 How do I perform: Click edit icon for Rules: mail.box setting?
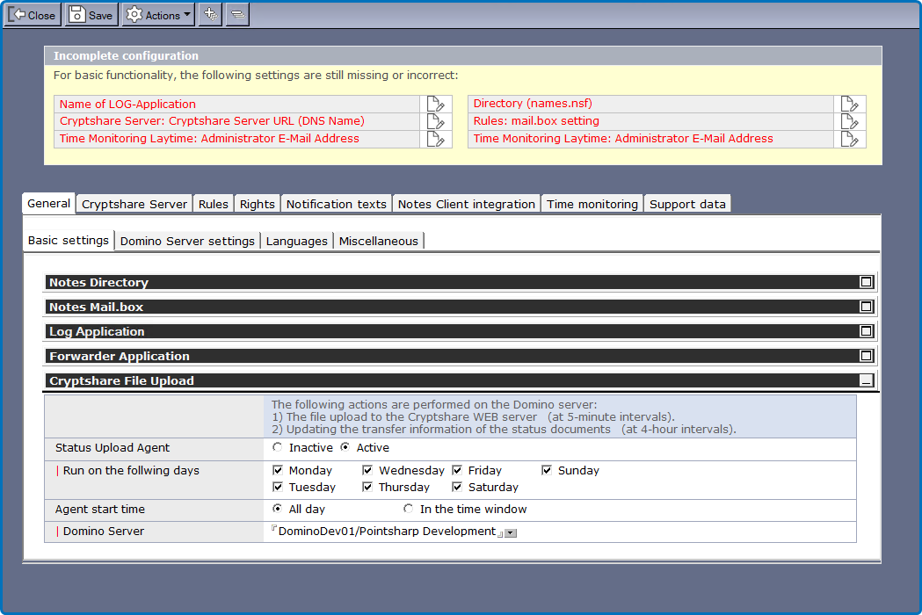(849, 121)
